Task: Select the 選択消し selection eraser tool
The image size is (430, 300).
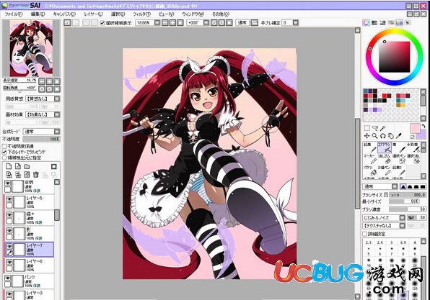Action: (x=413, y=159)
